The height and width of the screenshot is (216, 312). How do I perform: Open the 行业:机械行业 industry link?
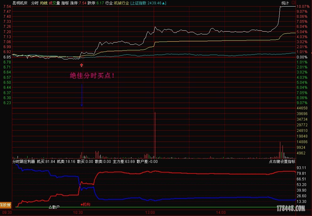coord(117,3)
